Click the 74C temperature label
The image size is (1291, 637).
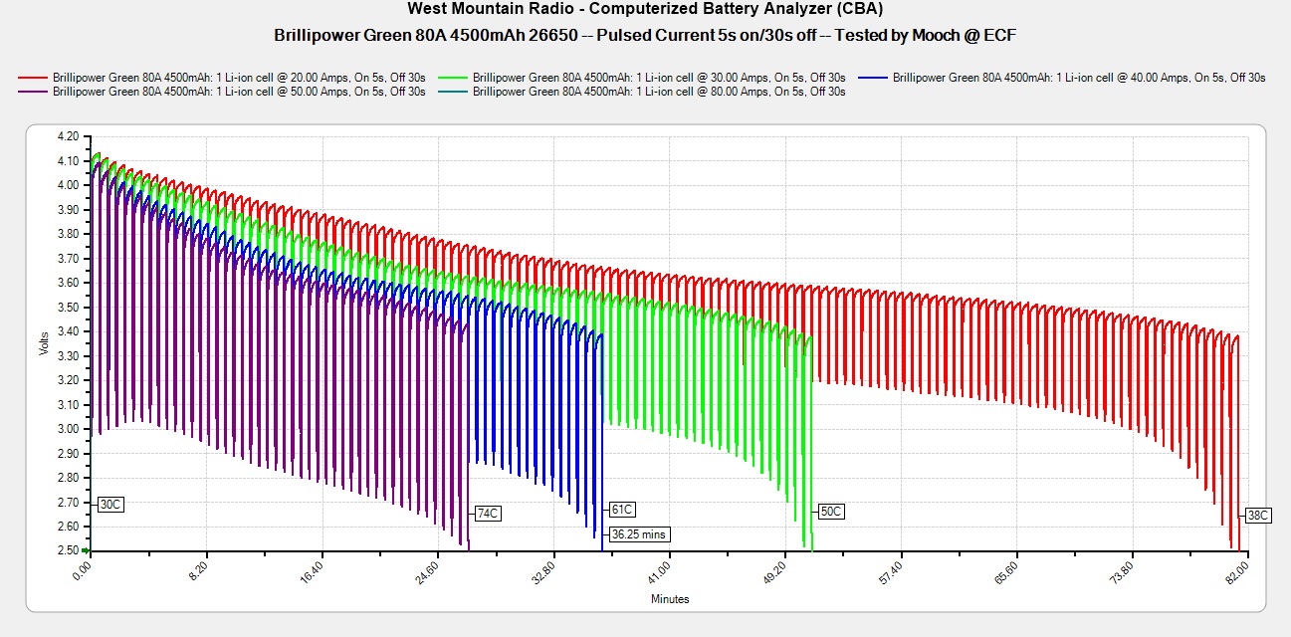click(488, 514)
